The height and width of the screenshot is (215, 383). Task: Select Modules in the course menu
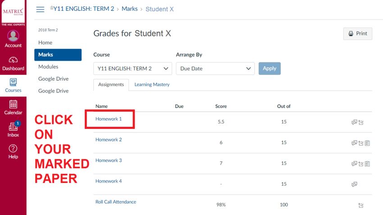pos(48,67)
